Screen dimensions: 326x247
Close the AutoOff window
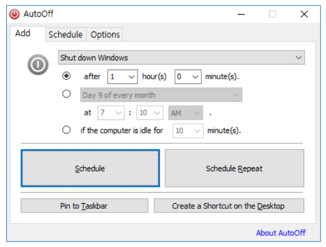pos(304,14)
